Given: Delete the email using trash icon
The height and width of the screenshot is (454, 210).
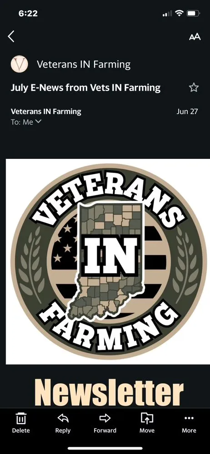Looking at the screenshot, I should click(20, 419).
